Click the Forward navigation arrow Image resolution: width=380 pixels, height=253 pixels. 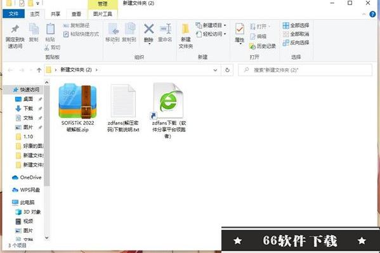[22, 70]
